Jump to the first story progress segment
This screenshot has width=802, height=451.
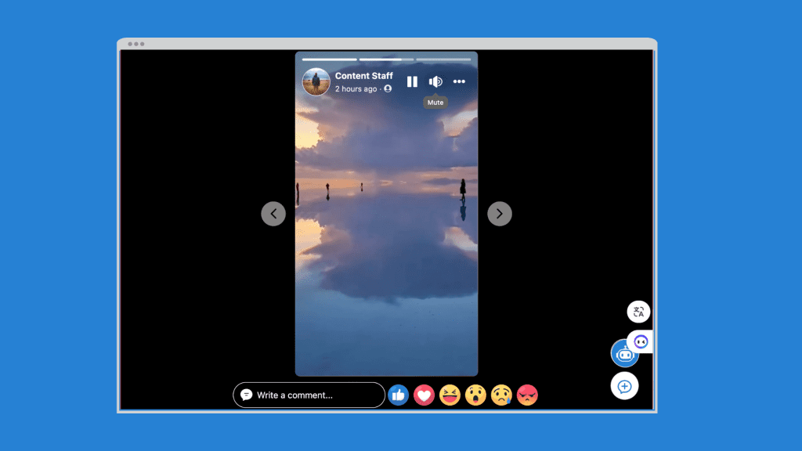tap(329, 60)
